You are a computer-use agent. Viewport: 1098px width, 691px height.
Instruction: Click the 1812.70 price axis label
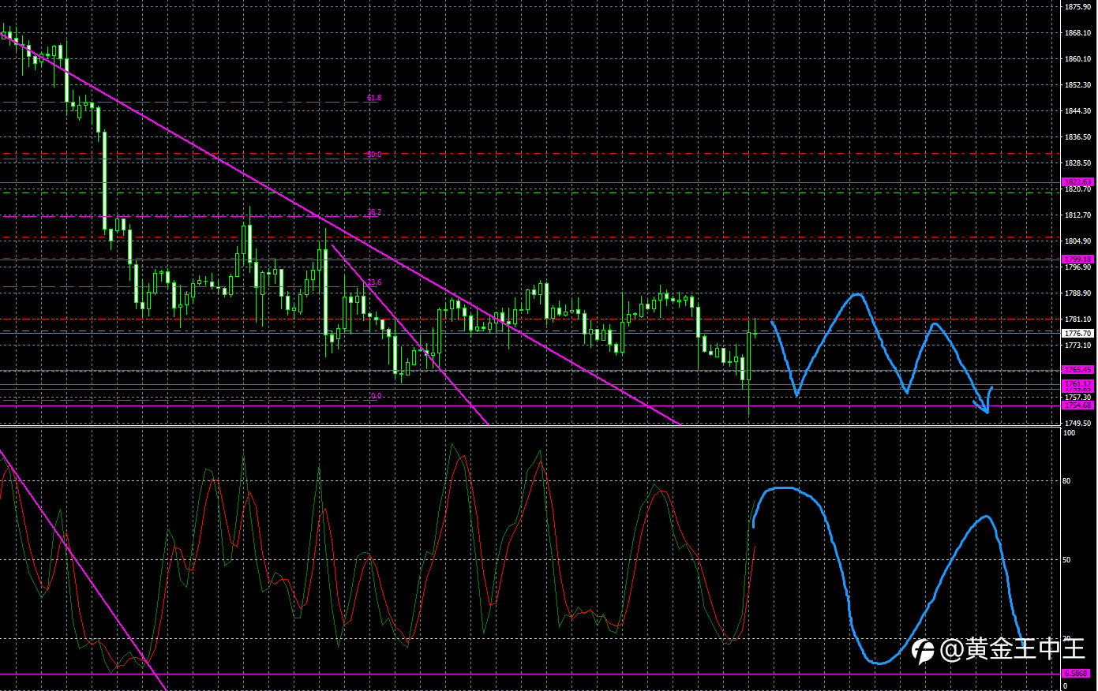1077,215
